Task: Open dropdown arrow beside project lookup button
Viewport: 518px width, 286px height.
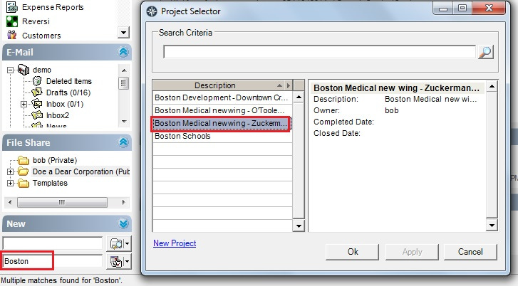Action: [x=128, y=262]
